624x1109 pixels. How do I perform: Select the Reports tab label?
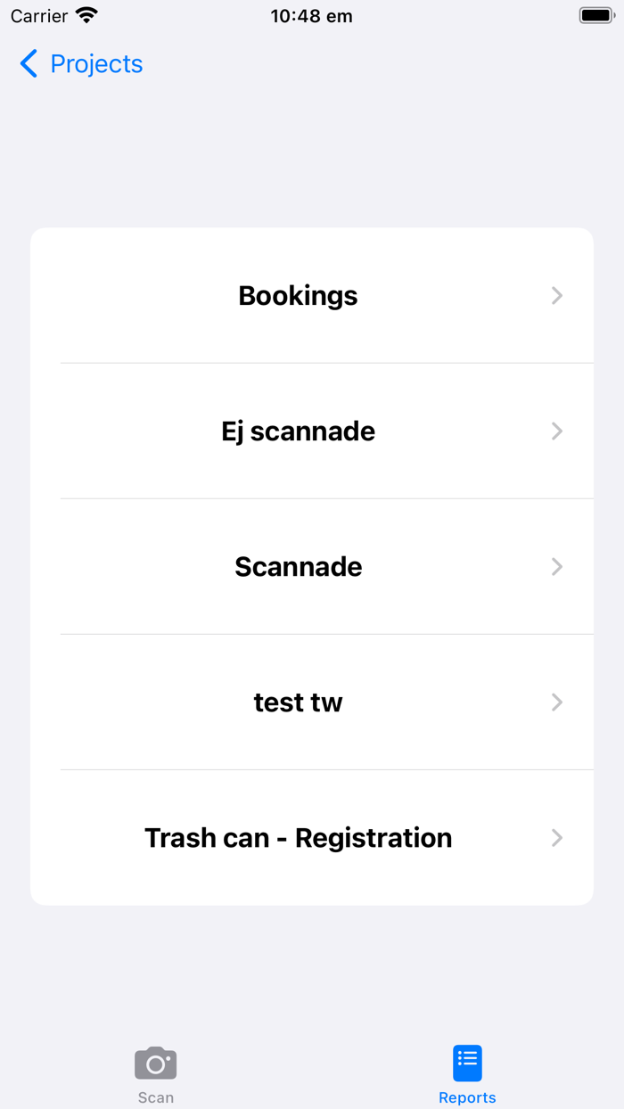pos(467,1097)
